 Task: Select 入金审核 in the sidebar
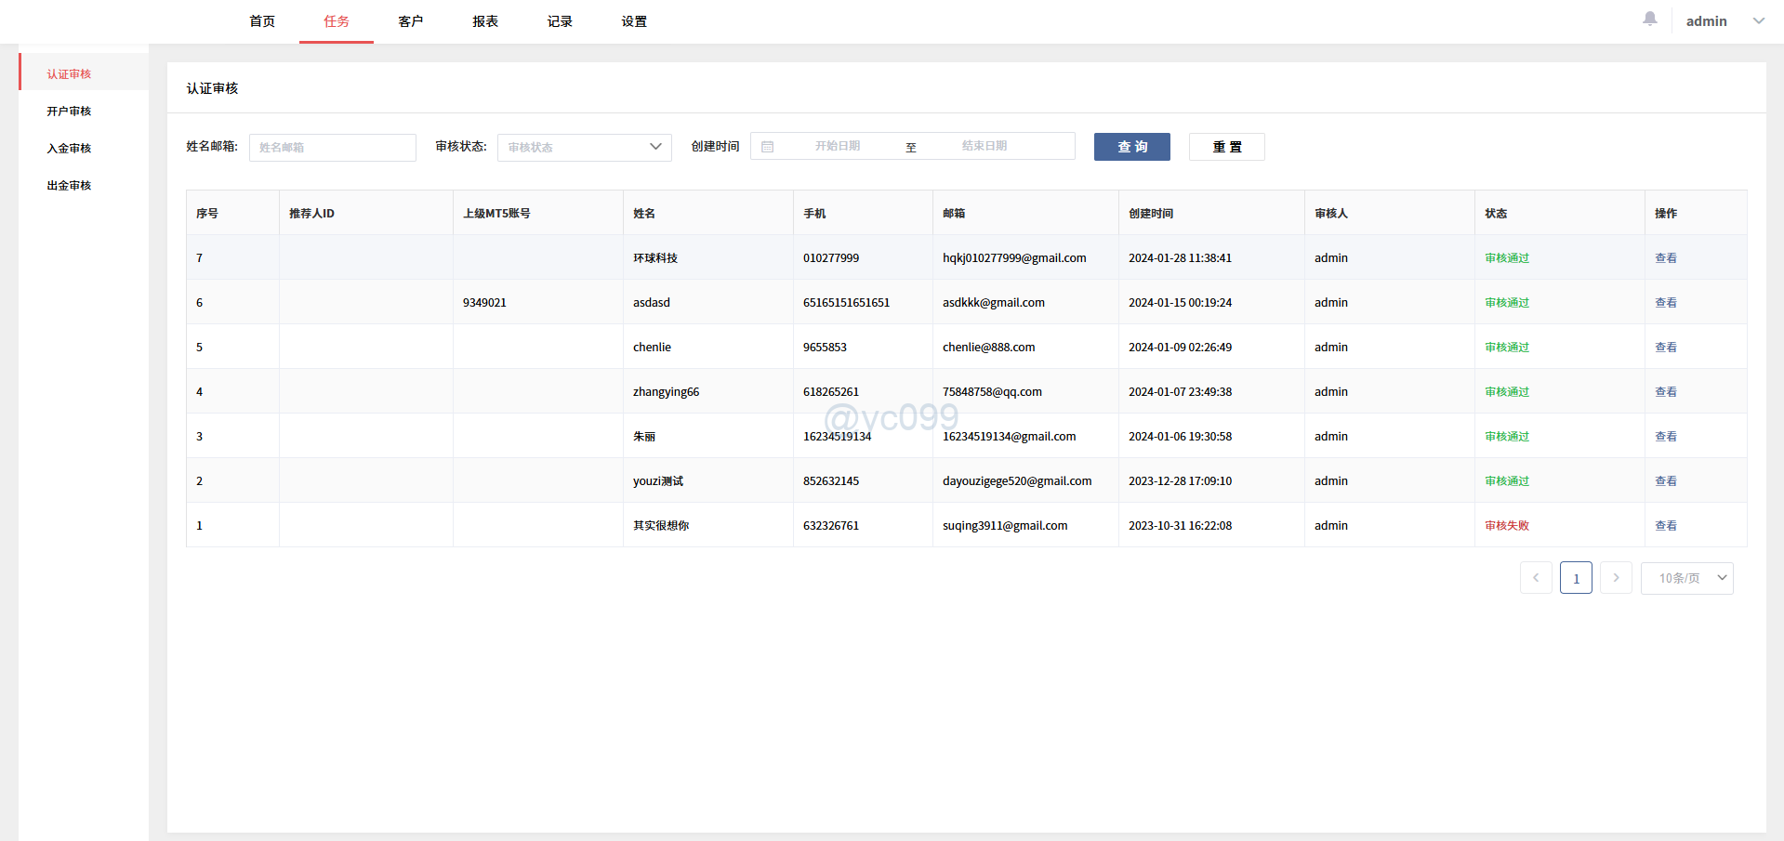[x=69, y=147]
